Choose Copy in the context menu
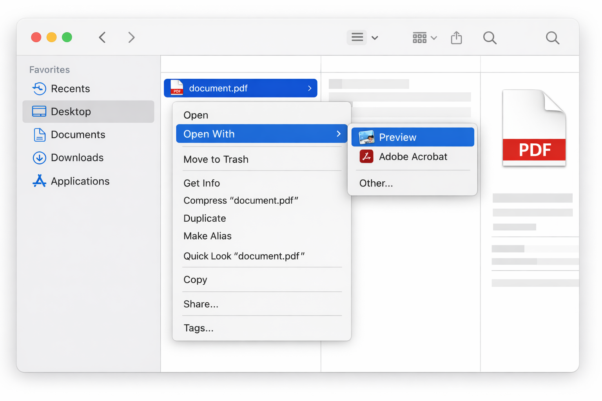This screenshot has width=602, height=401. coord(262,280)
